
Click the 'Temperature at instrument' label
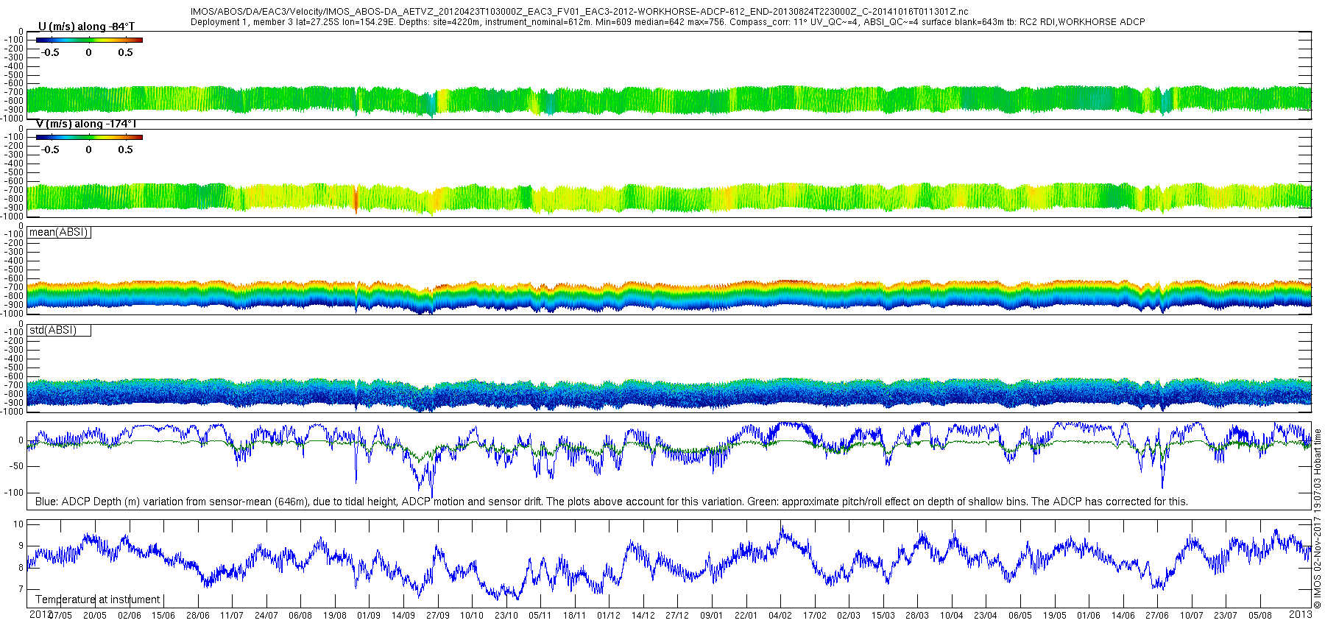pos(98,599)
